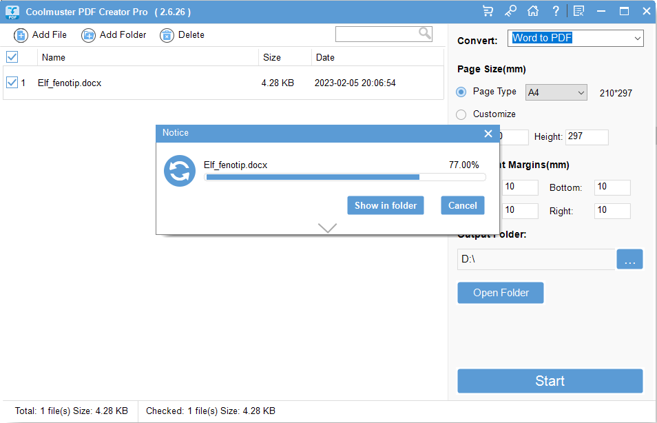The image size is (657, 423).
Task: Open the feedback menu icon in title bar
Action: (578, 11)
